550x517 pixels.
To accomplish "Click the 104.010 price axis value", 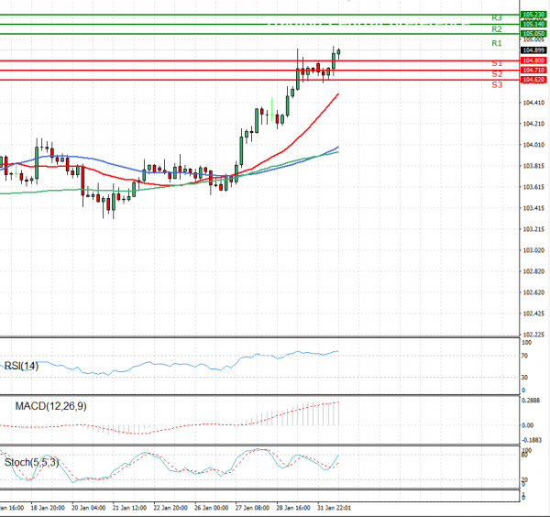I will coord(533,145).
